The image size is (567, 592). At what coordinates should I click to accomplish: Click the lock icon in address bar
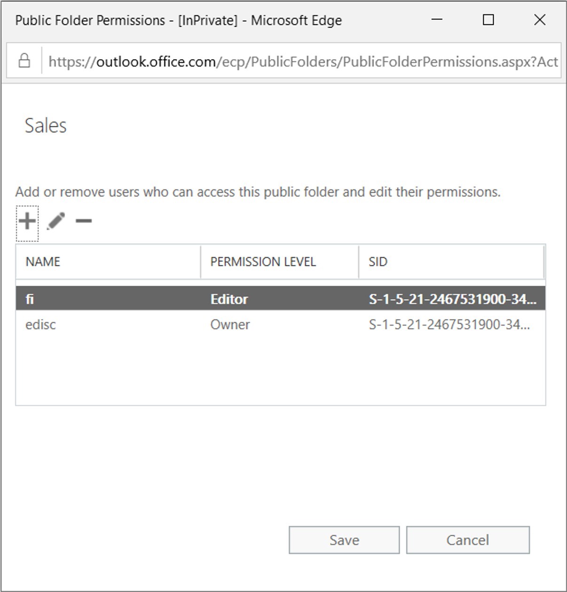click(x=24, y=61)
